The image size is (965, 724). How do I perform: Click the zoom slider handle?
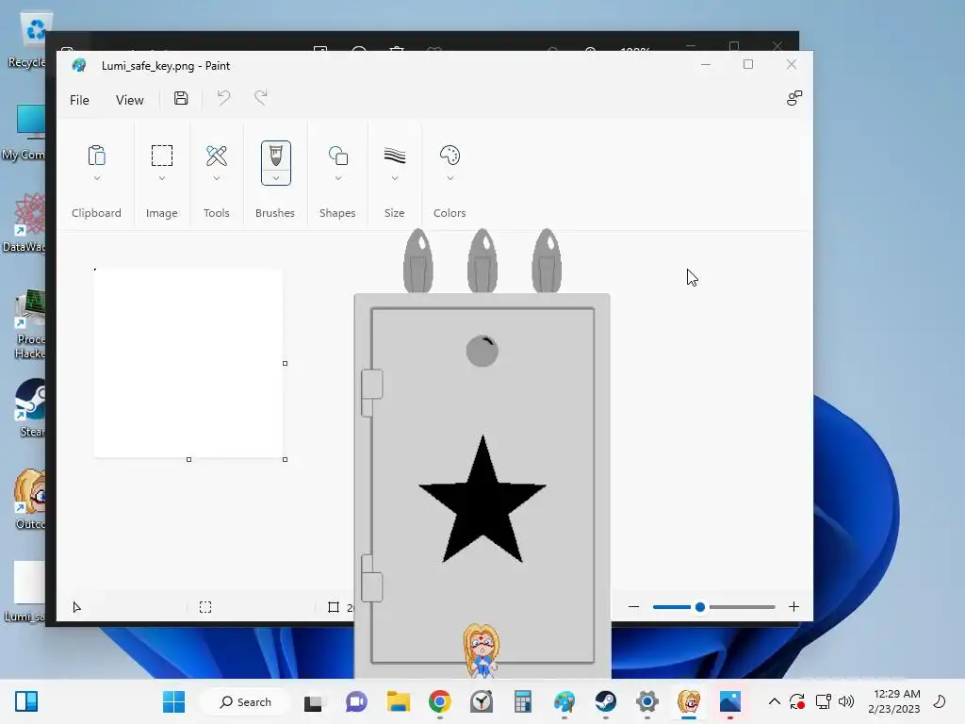(700, 607)
